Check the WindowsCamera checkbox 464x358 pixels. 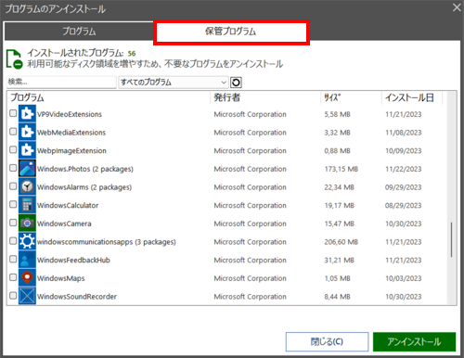pyautogui.click(x=13, y=223)
